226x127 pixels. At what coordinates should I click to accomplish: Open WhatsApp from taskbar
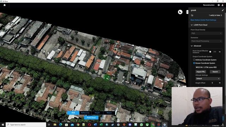[141, 125]
